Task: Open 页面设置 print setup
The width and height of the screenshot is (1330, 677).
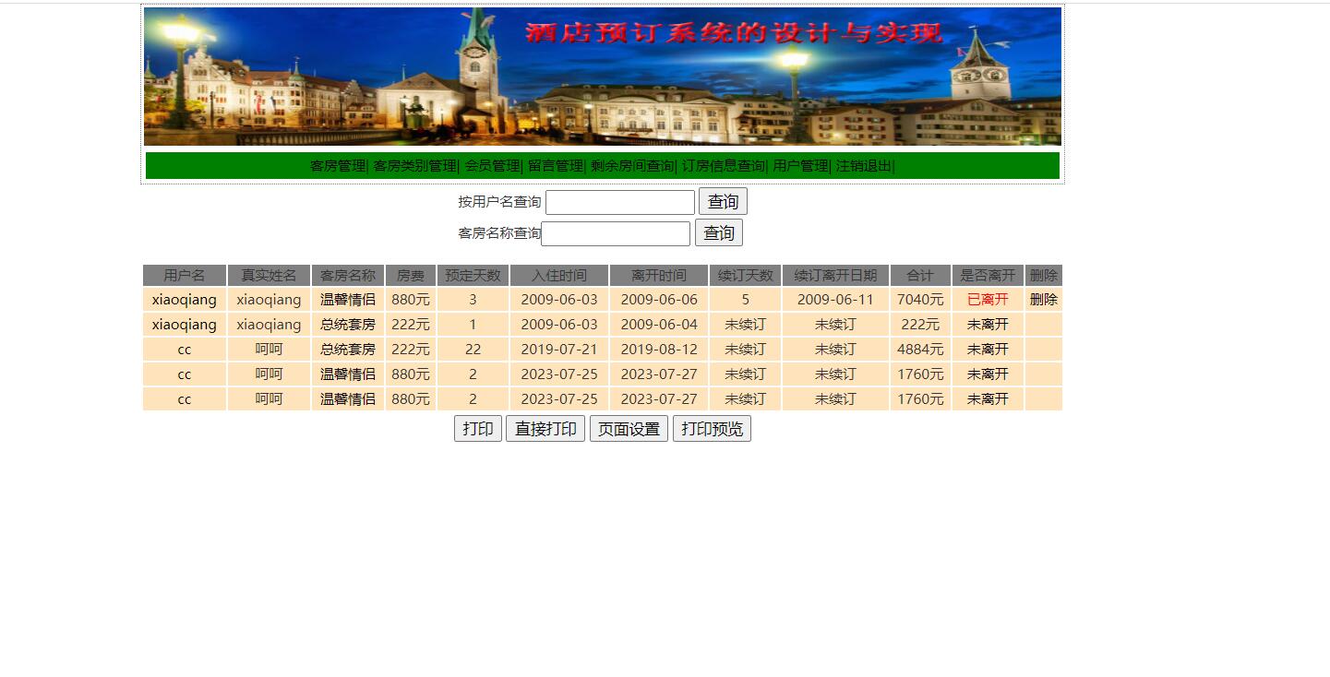Action: (629, 429)
